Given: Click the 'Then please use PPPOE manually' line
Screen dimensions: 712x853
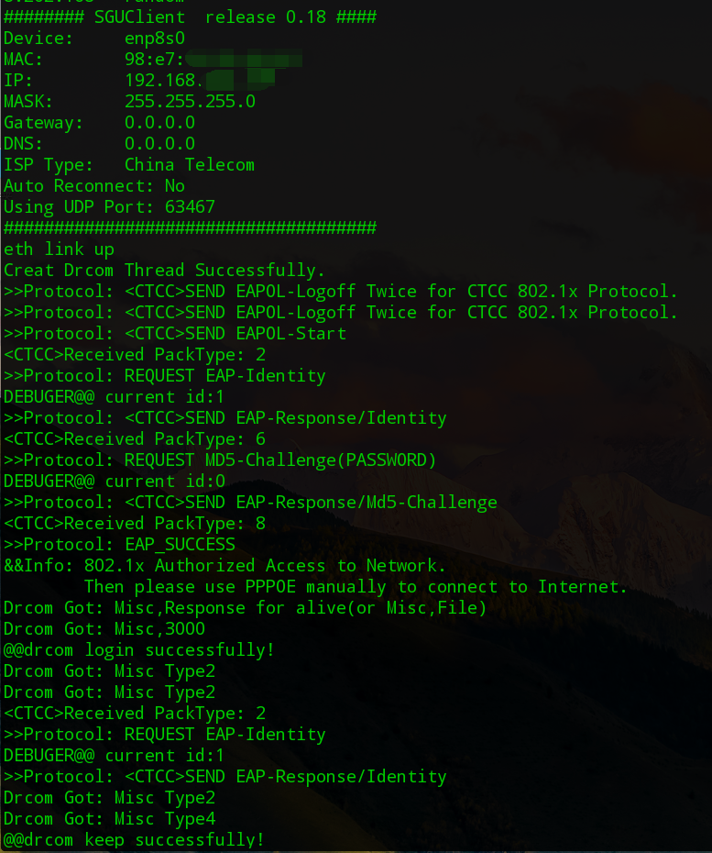Looking at the screenshot, I should [x=356, y=587].
